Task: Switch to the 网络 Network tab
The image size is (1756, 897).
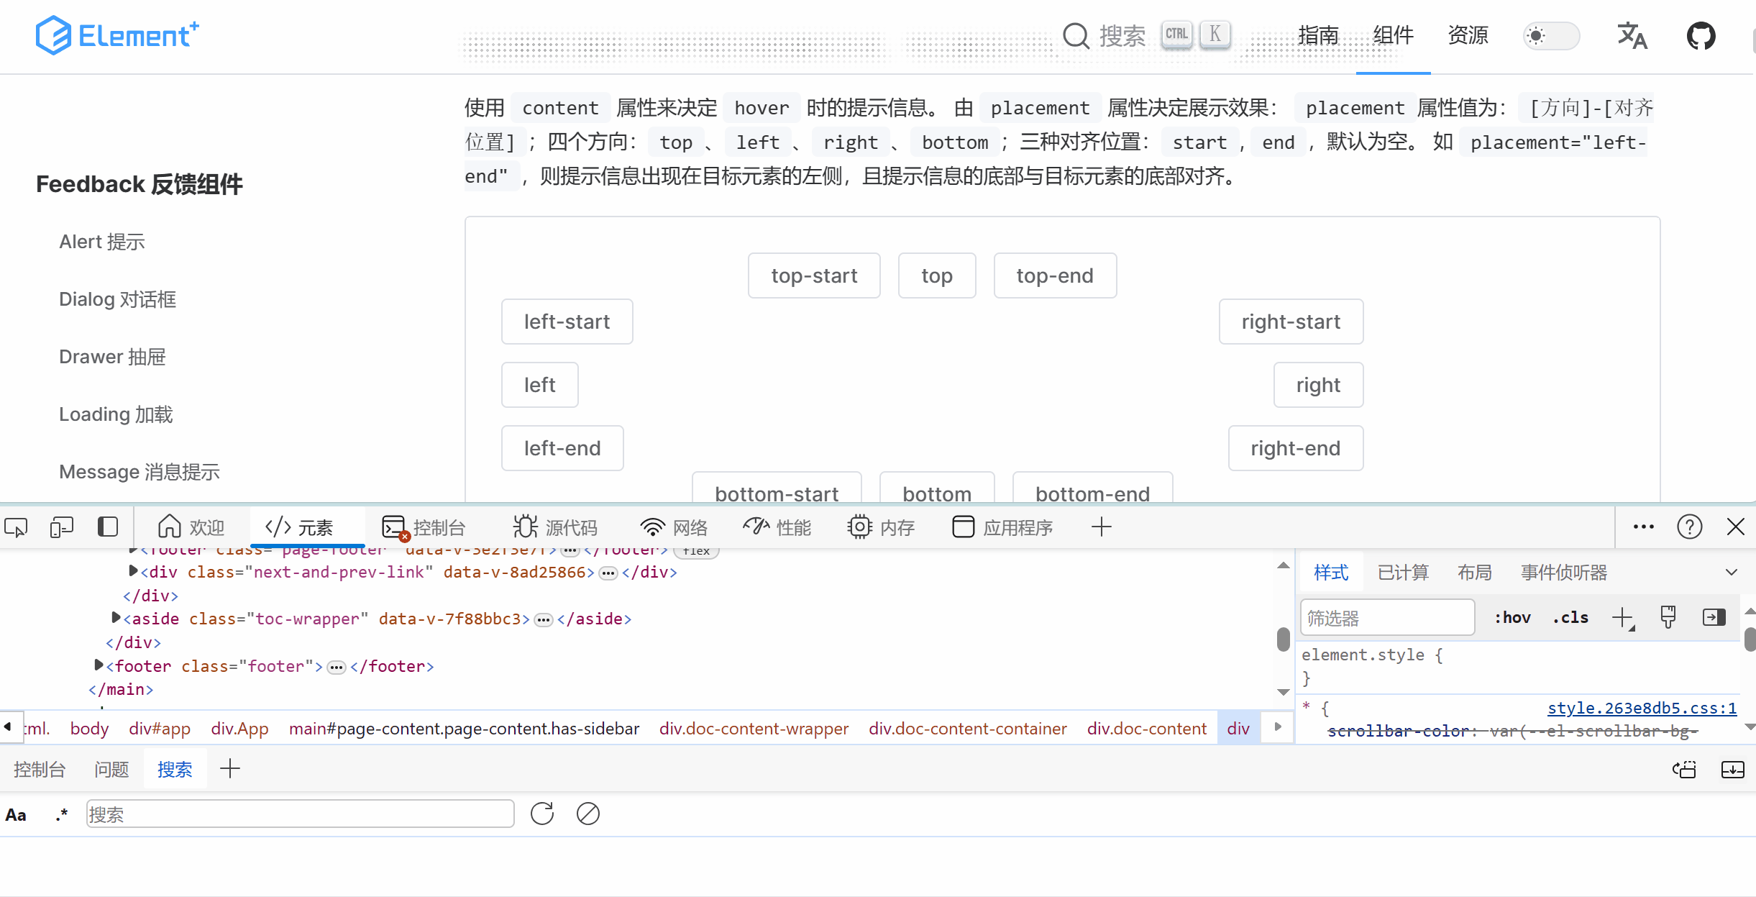Action: (x=674, y=527)
